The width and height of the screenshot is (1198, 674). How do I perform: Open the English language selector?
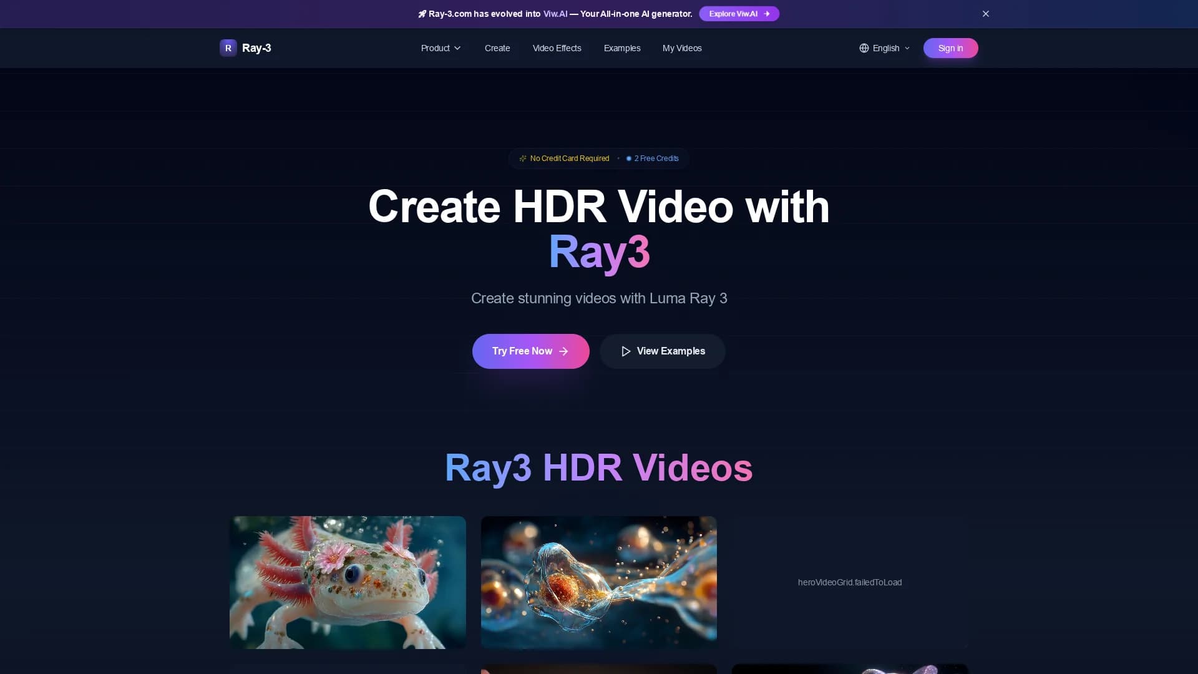(885, 48)
